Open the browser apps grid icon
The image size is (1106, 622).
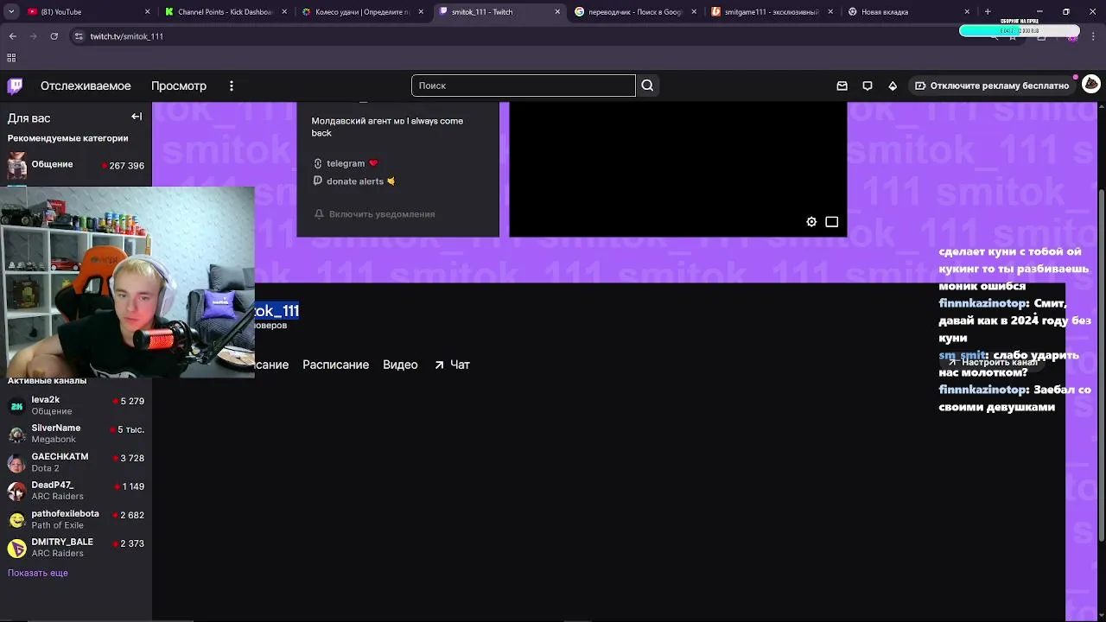(x=11, y=58)
